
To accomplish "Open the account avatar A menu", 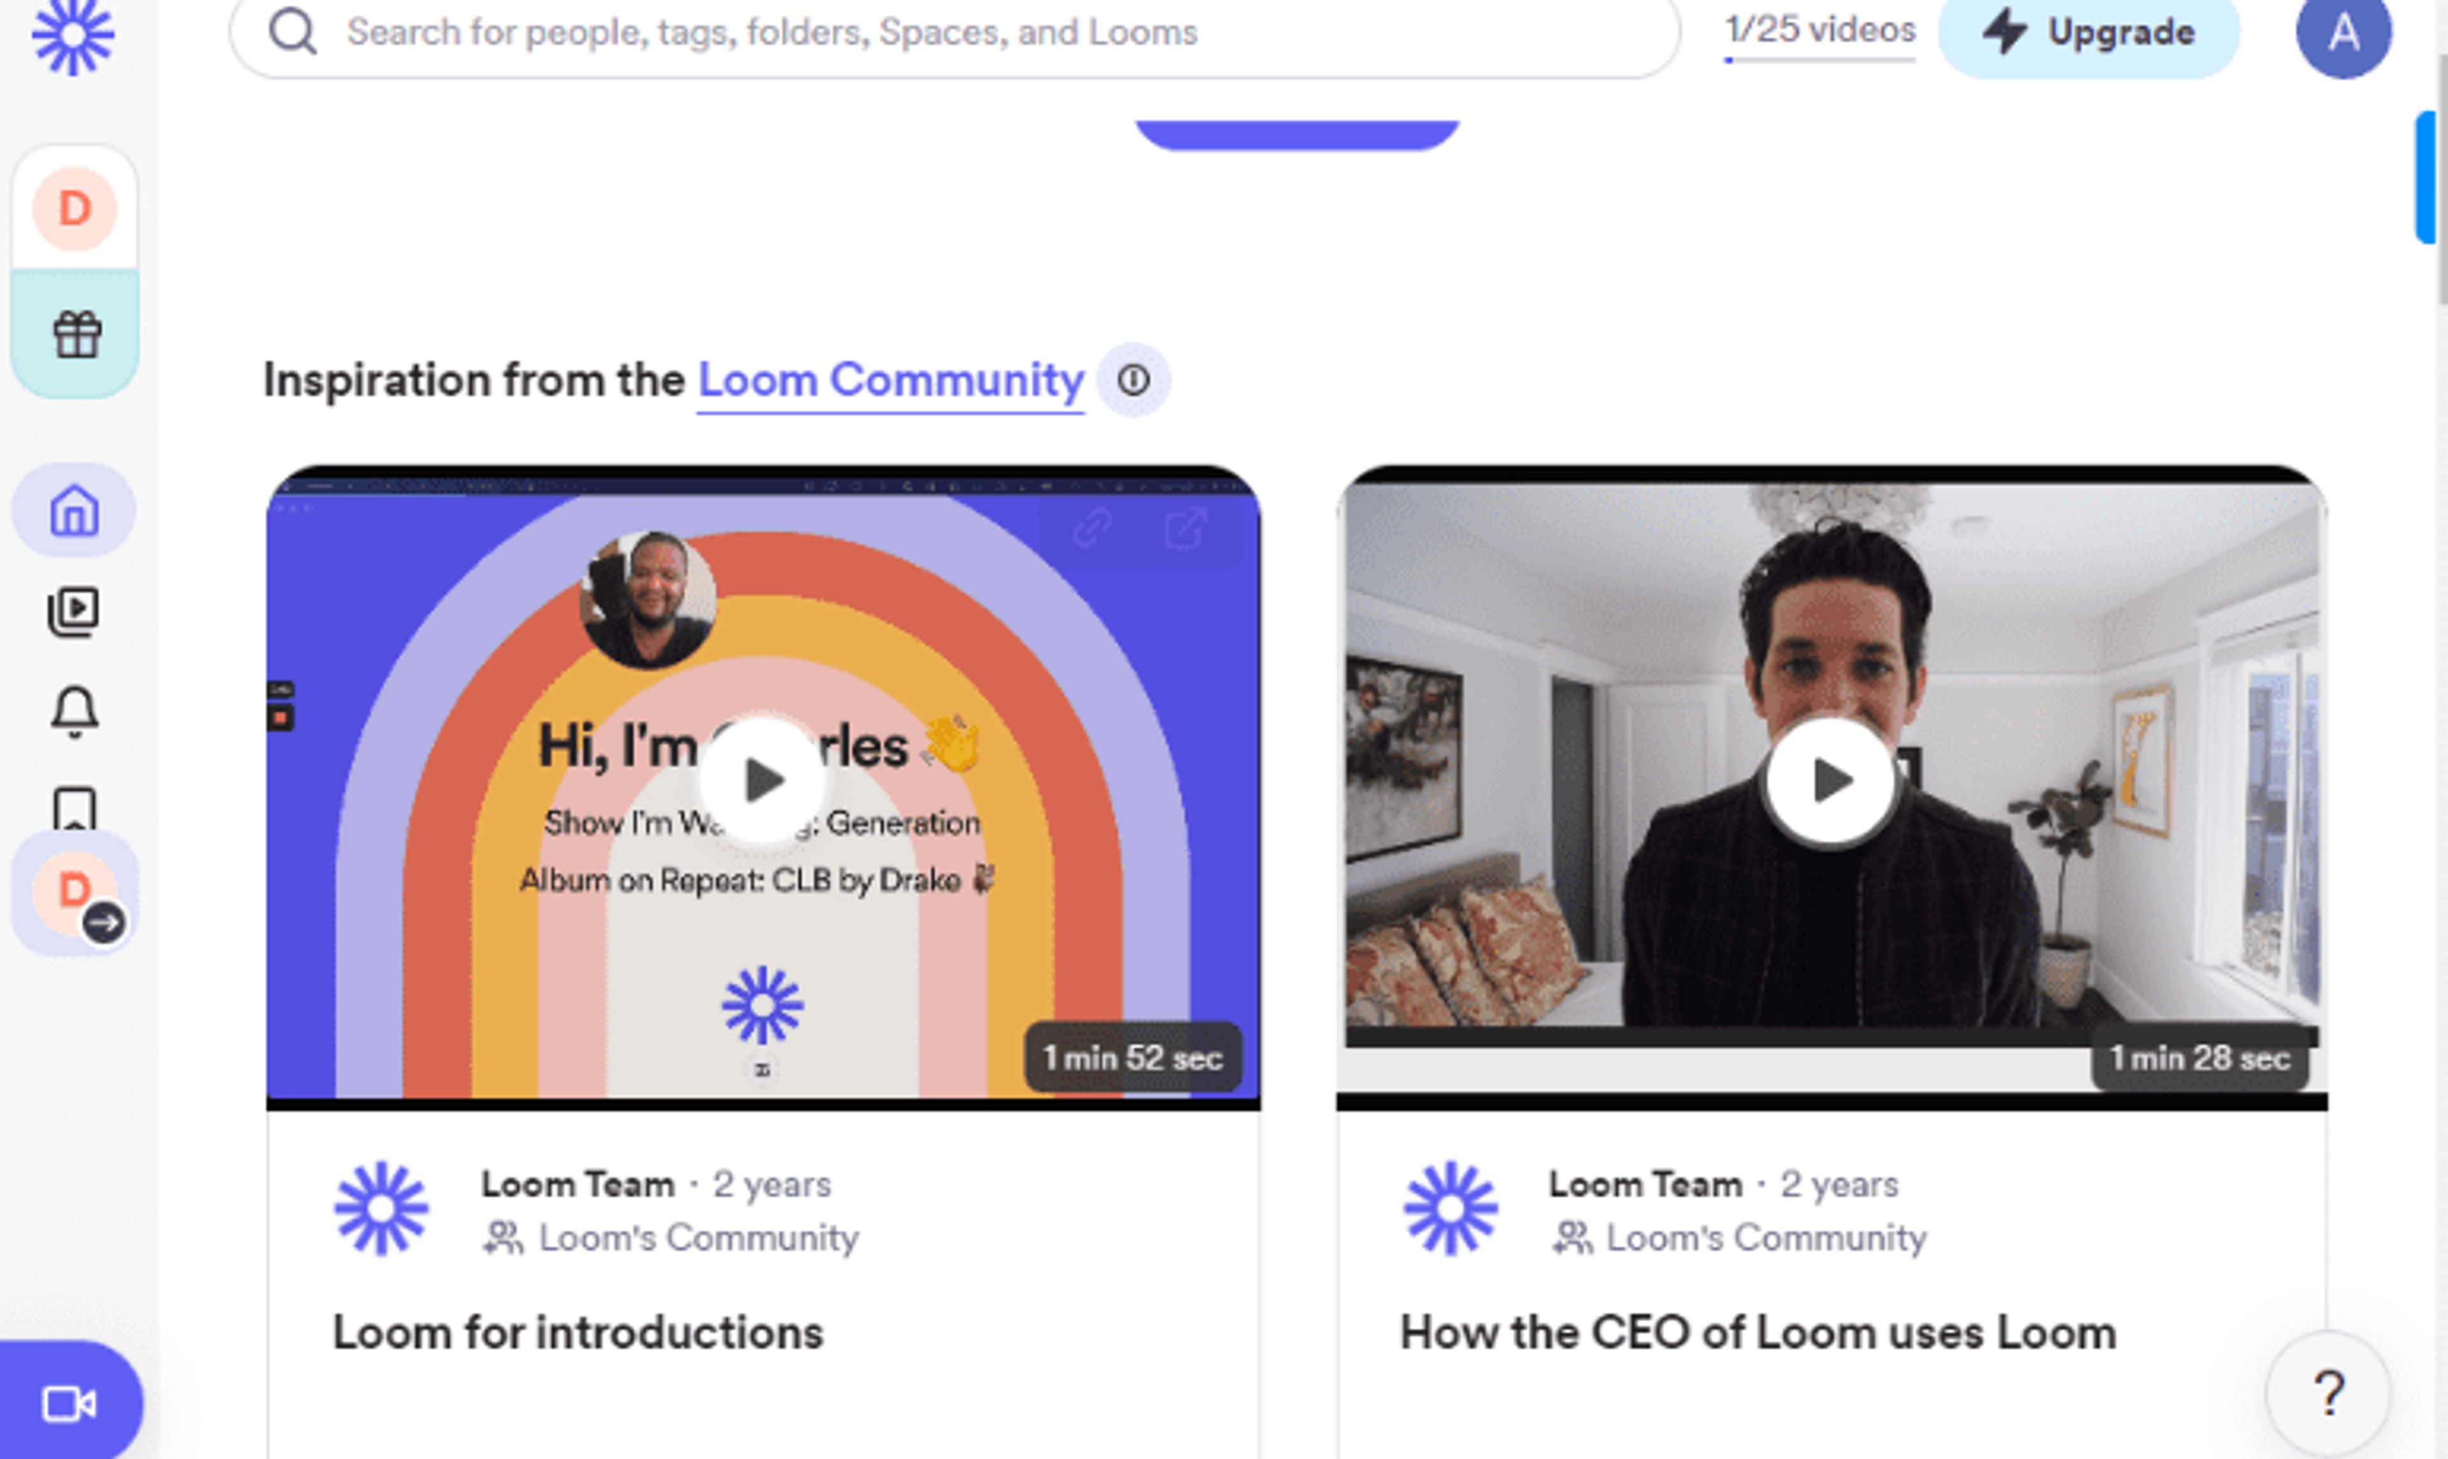I will pos(2343,34).
